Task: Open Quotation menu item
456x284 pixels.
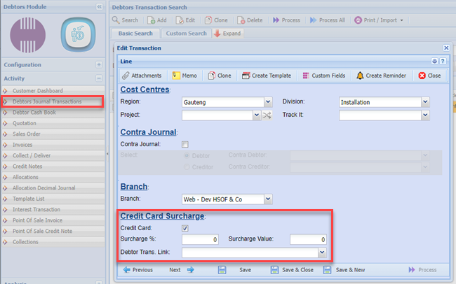Action: tap(53, 123)
